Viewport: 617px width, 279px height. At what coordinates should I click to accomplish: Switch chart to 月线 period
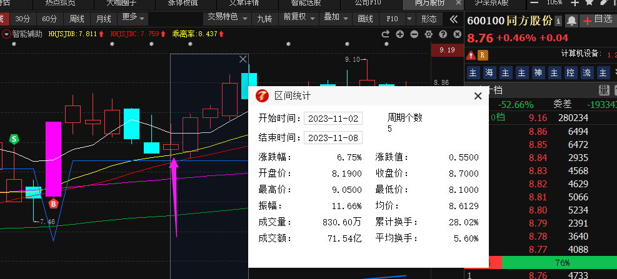coord(104,19)
